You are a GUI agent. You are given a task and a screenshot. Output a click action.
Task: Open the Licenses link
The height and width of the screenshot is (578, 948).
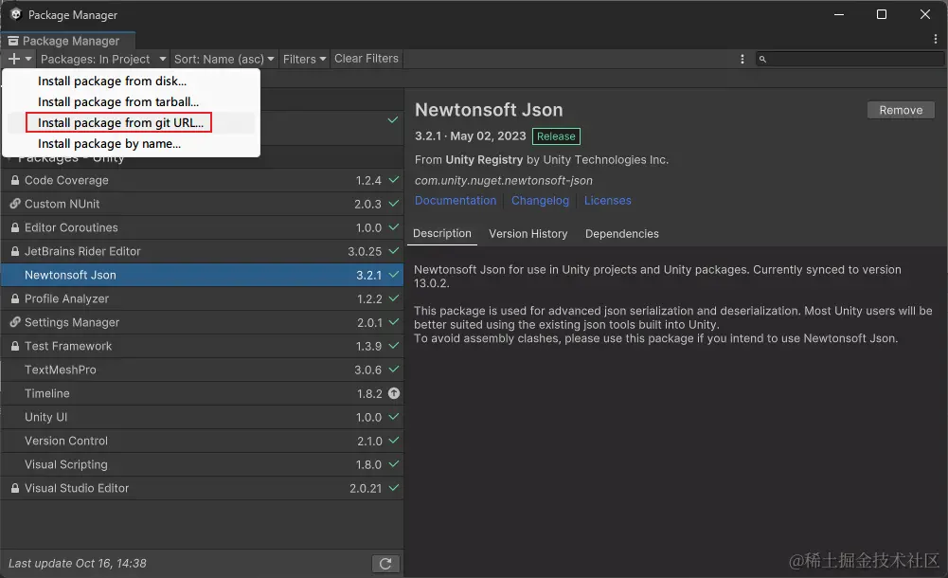(608, 200)
